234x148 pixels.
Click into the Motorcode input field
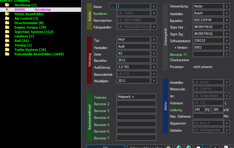pos(208,89)
